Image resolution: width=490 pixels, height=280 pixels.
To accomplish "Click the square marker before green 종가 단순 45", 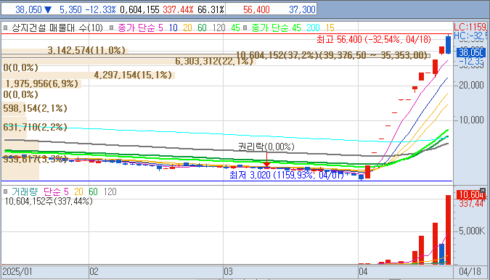I will [245, 28].
